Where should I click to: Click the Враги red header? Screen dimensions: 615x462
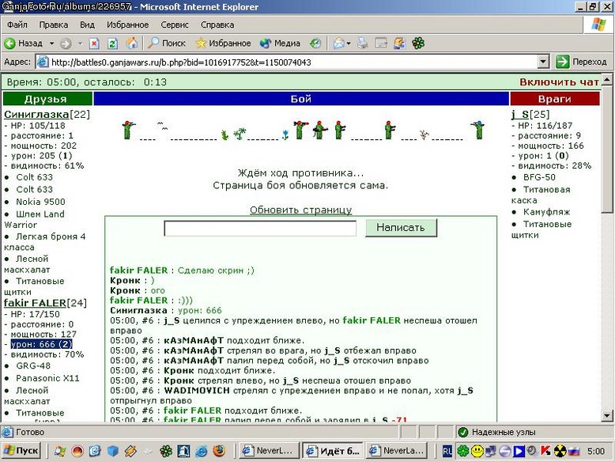[555, 99]
